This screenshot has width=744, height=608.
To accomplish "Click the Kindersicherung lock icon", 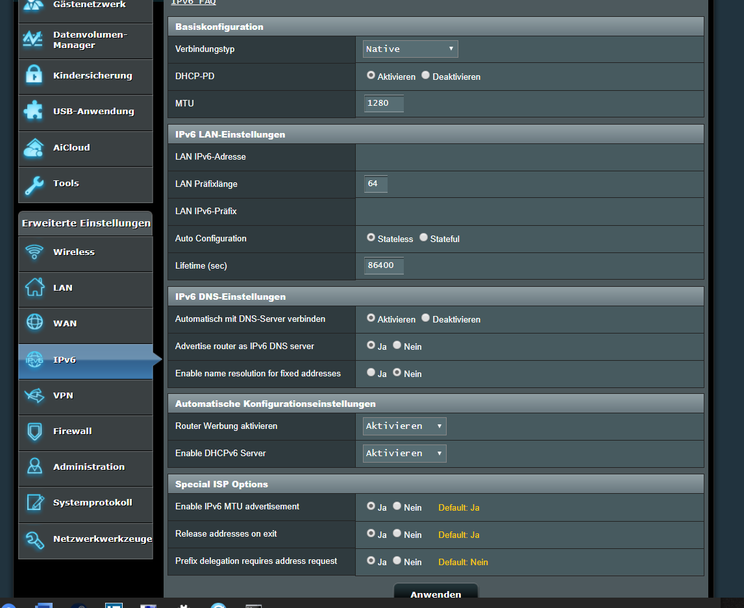I will point(34,76).
